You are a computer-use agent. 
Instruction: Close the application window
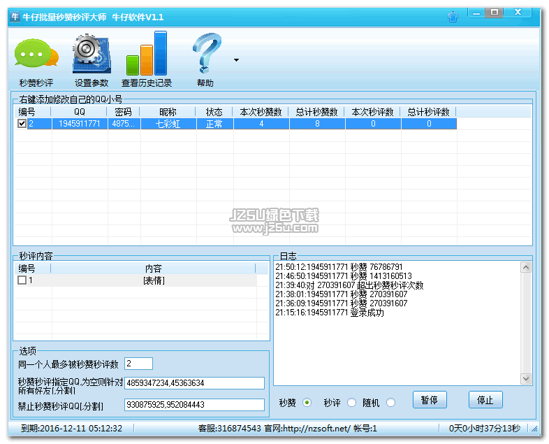(x=518, y=13)
